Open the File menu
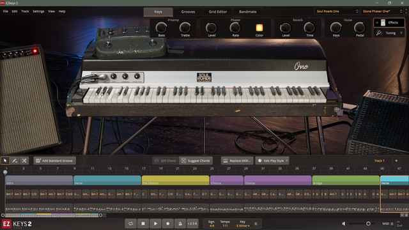The image size is (409, 230). (6, 11)
